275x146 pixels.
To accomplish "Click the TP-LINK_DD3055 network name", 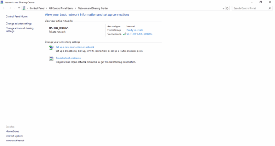I will tap(58, 28).
